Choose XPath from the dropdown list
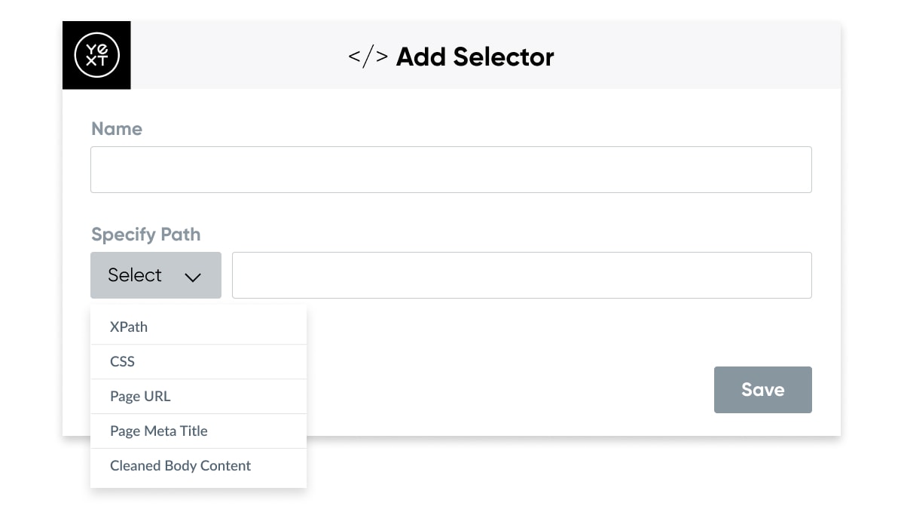The image size is (904, 509). pyautogui.click(x=199, y=327)
